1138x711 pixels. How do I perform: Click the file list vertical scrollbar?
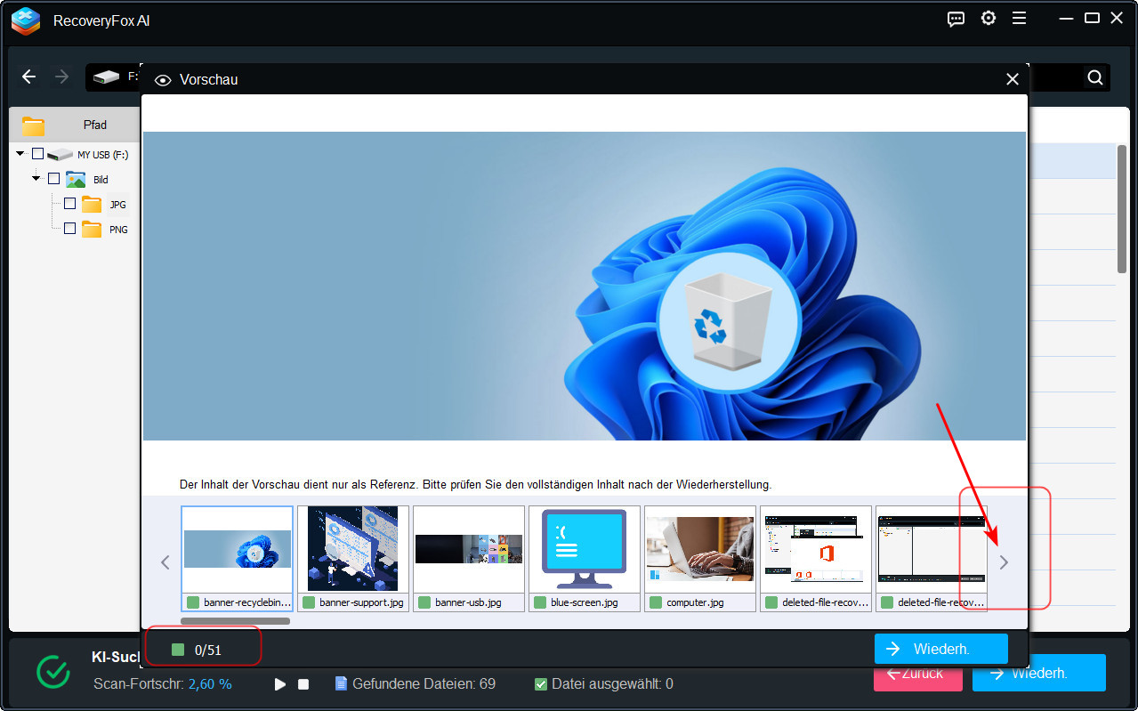pyautogui.click(x=1123, y=209)
